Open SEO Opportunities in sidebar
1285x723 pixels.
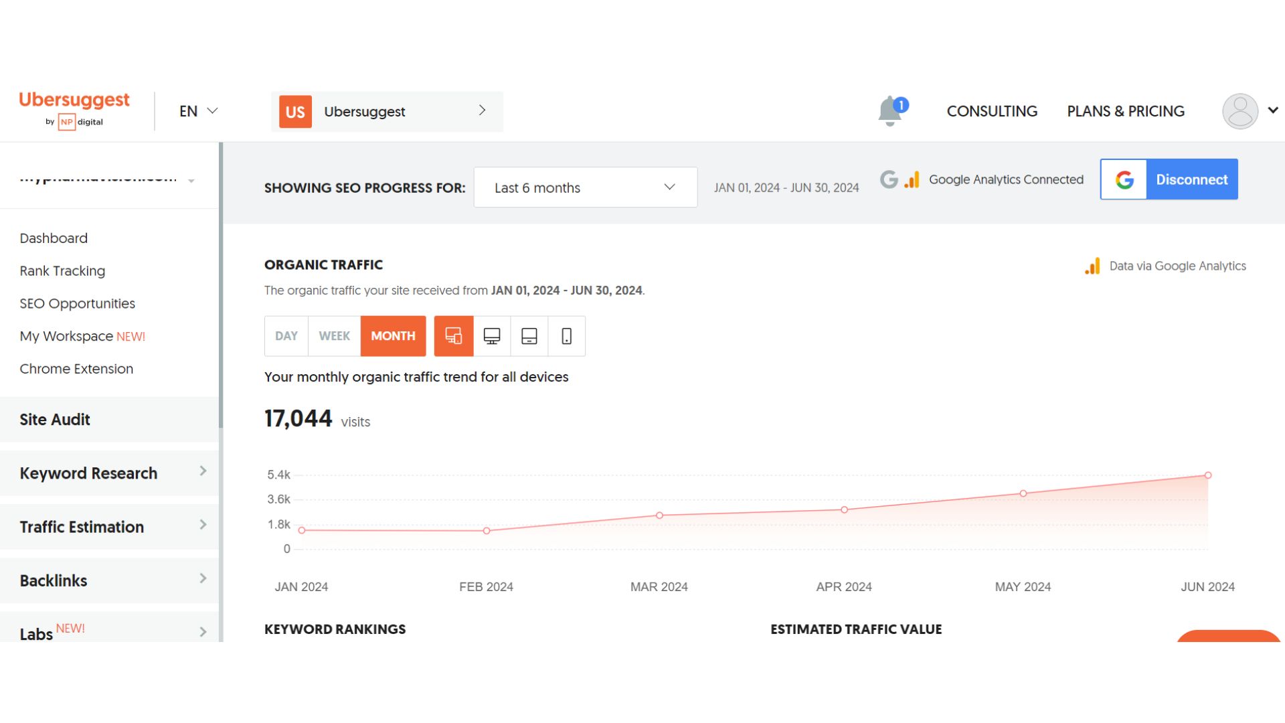click(77, 304)
